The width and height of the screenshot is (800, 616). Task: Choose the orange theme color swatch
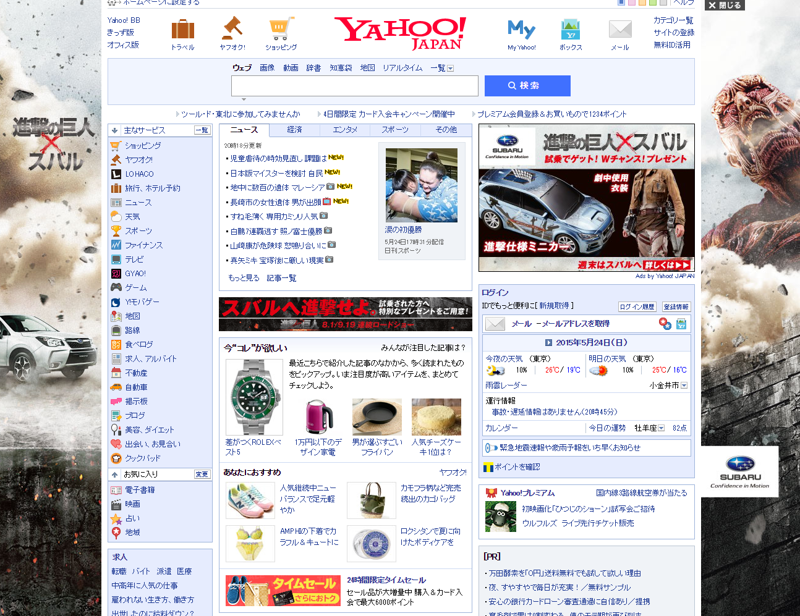[x=642, y=2]
